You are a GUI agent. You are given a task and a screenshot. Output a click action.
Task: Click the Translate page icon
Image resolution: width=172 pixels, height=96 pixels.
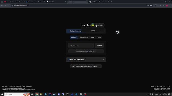point(148,6)
